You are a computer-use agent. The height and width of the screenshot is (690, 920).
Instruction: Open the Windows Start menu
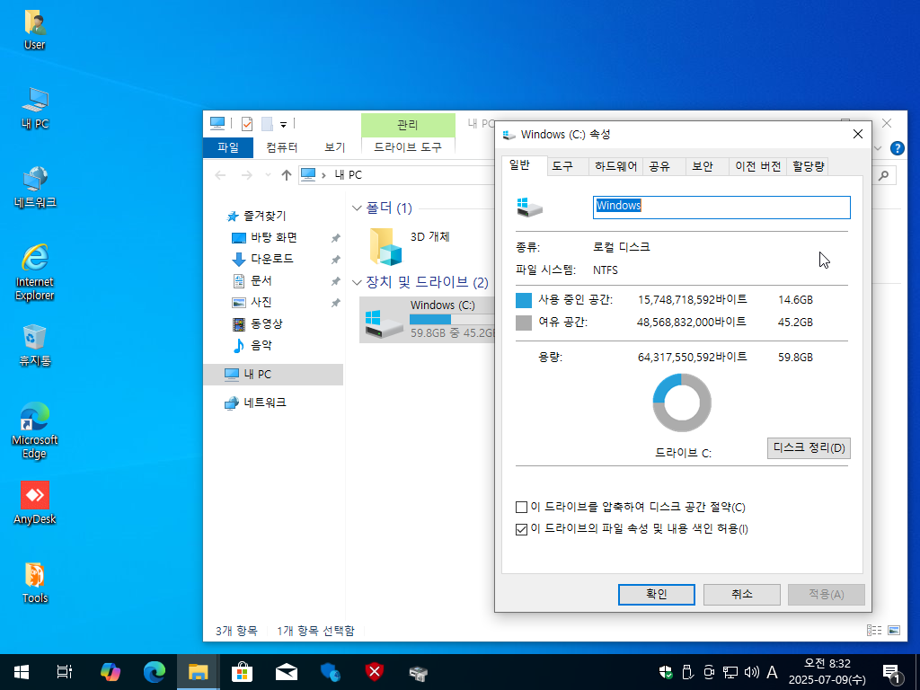coord(22,672)
